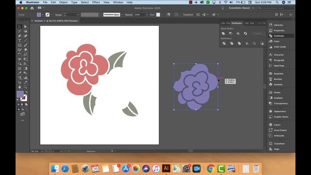Click the Opacity percentage field

tap(139, 15)
